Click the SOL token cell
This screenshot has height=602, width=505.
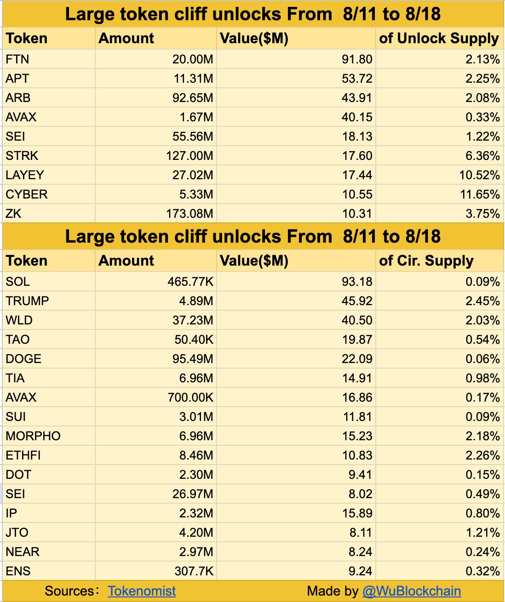[49, 282]
